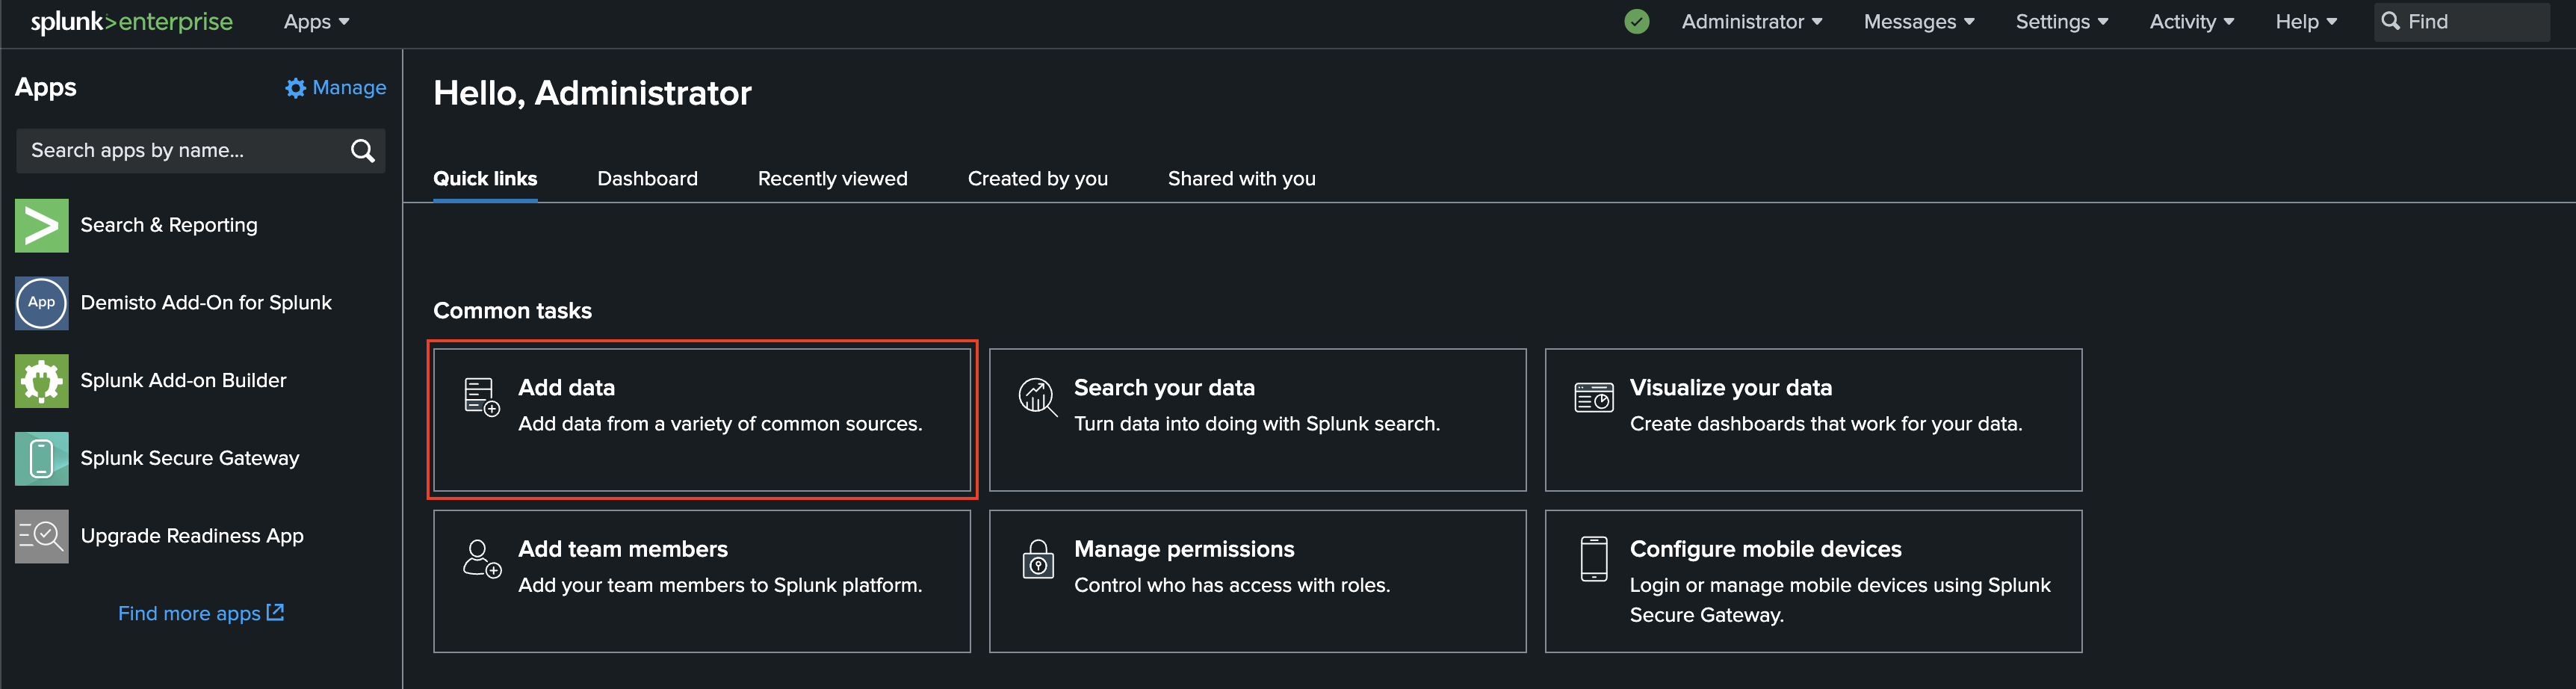The height and width of the screenshot is (689, 2576).
Task: Select the Shared with you tab
Action: click(1241, 178)
